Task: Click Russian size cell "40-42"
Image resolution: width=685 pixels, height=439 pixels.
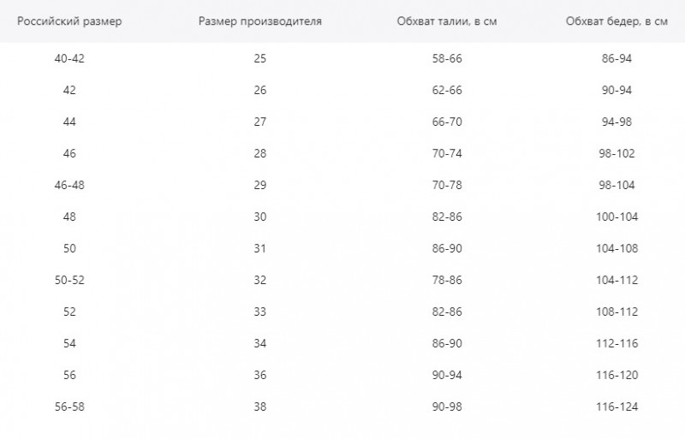Action: pyautogui.click(x=69, y=59)
